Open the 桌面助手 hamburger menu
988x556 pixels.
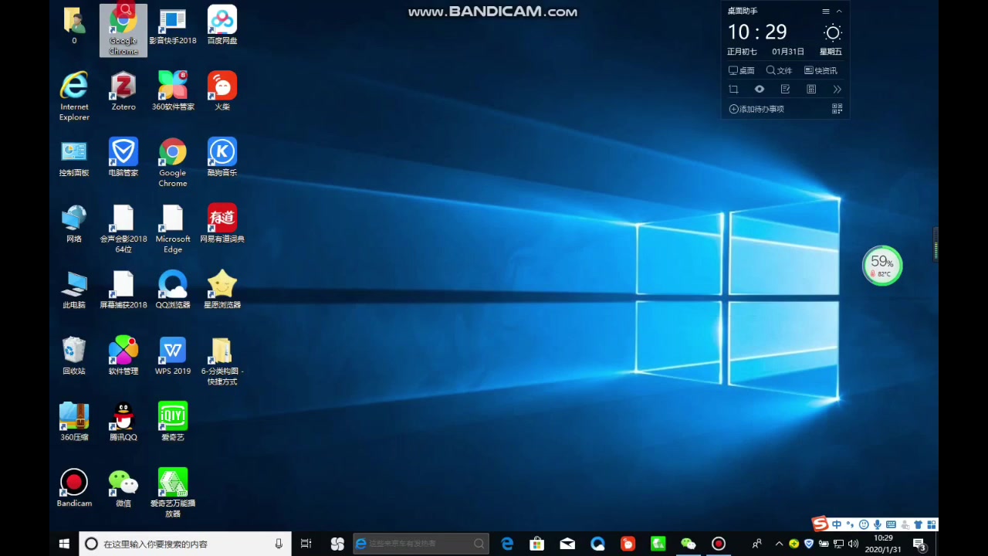[826, 12]
